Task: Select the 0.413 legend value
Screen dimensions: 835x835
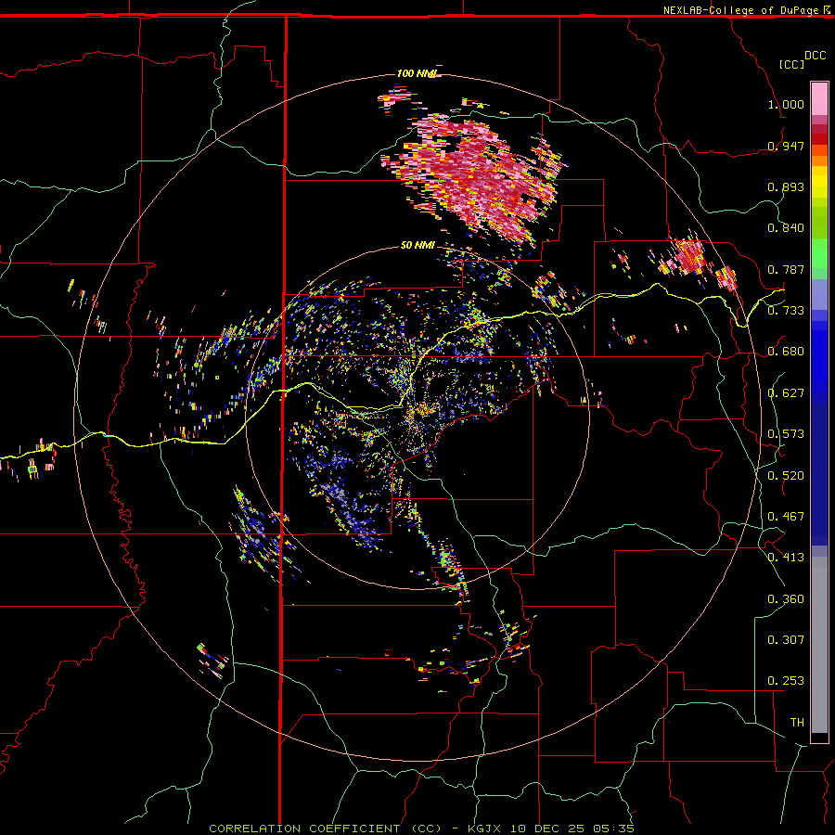Action: 786,558
